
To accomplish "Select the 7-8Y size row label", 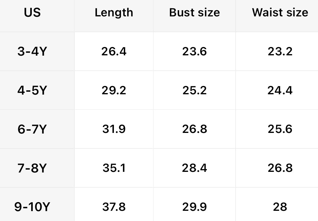I will click(x=32, y=168).
